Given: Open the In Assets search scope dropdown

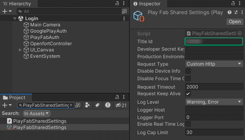Looking at the screenshot, I should pyautogui.click(x=37, y=114).
